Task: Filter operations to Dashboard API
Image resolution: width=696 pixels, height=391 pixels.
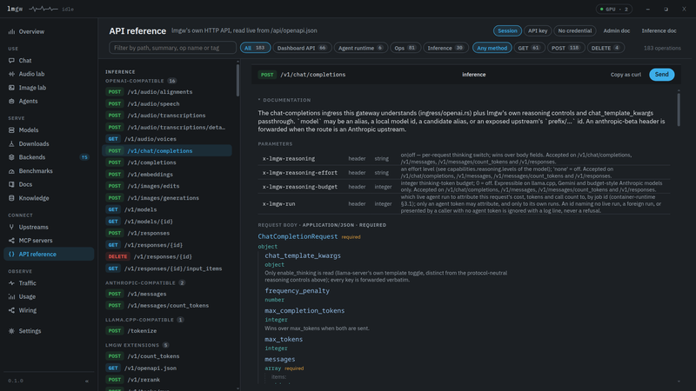Action: pyautogui.click(x=302, y=48)
